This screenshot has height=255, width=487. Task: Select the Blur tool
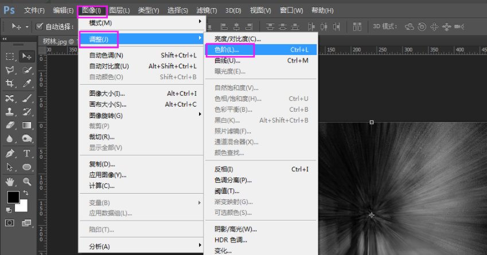point(10,138)
